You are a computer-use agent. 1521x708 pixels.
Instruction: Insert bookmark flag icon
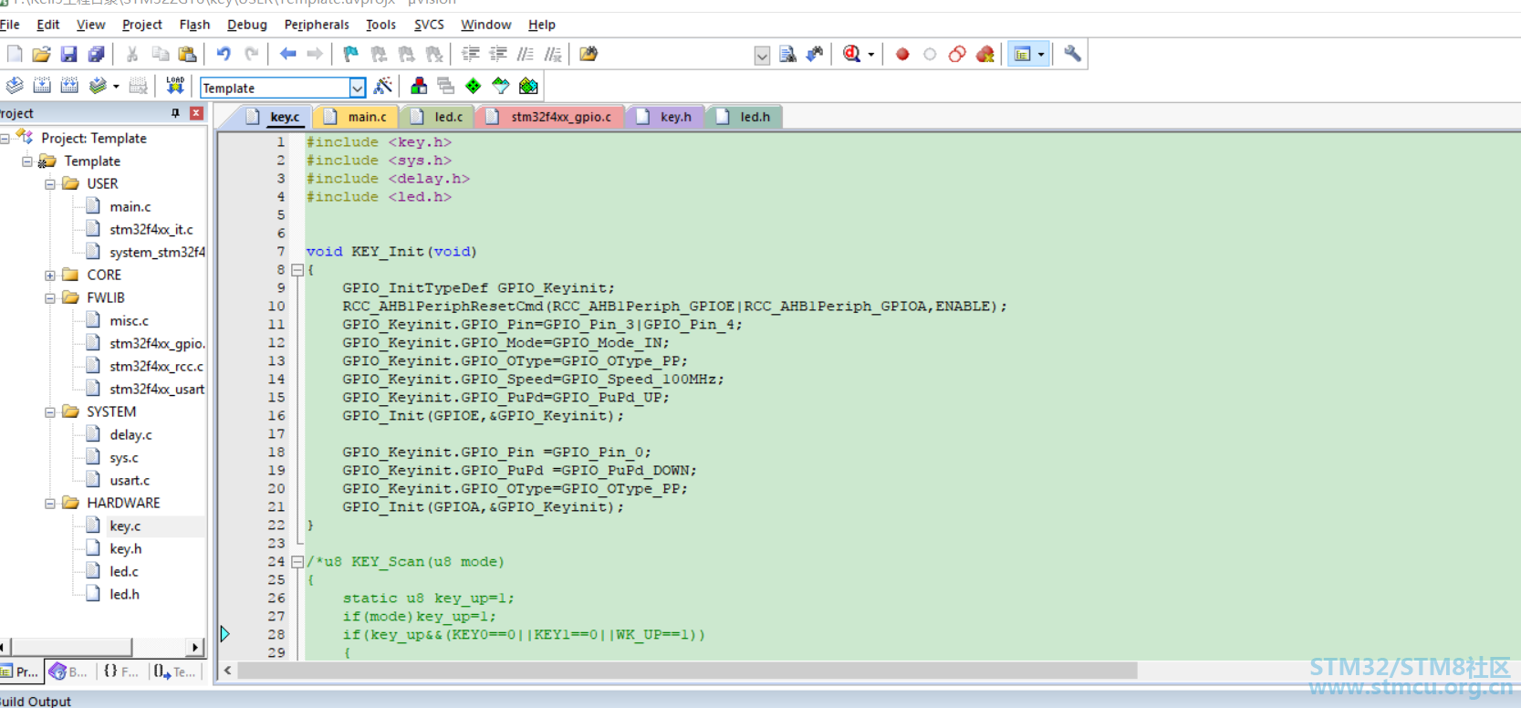(351, 55)
